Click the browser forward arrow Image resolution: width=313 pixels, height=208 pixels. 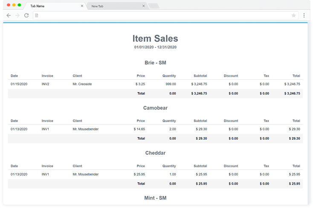[x=17, y=15]
